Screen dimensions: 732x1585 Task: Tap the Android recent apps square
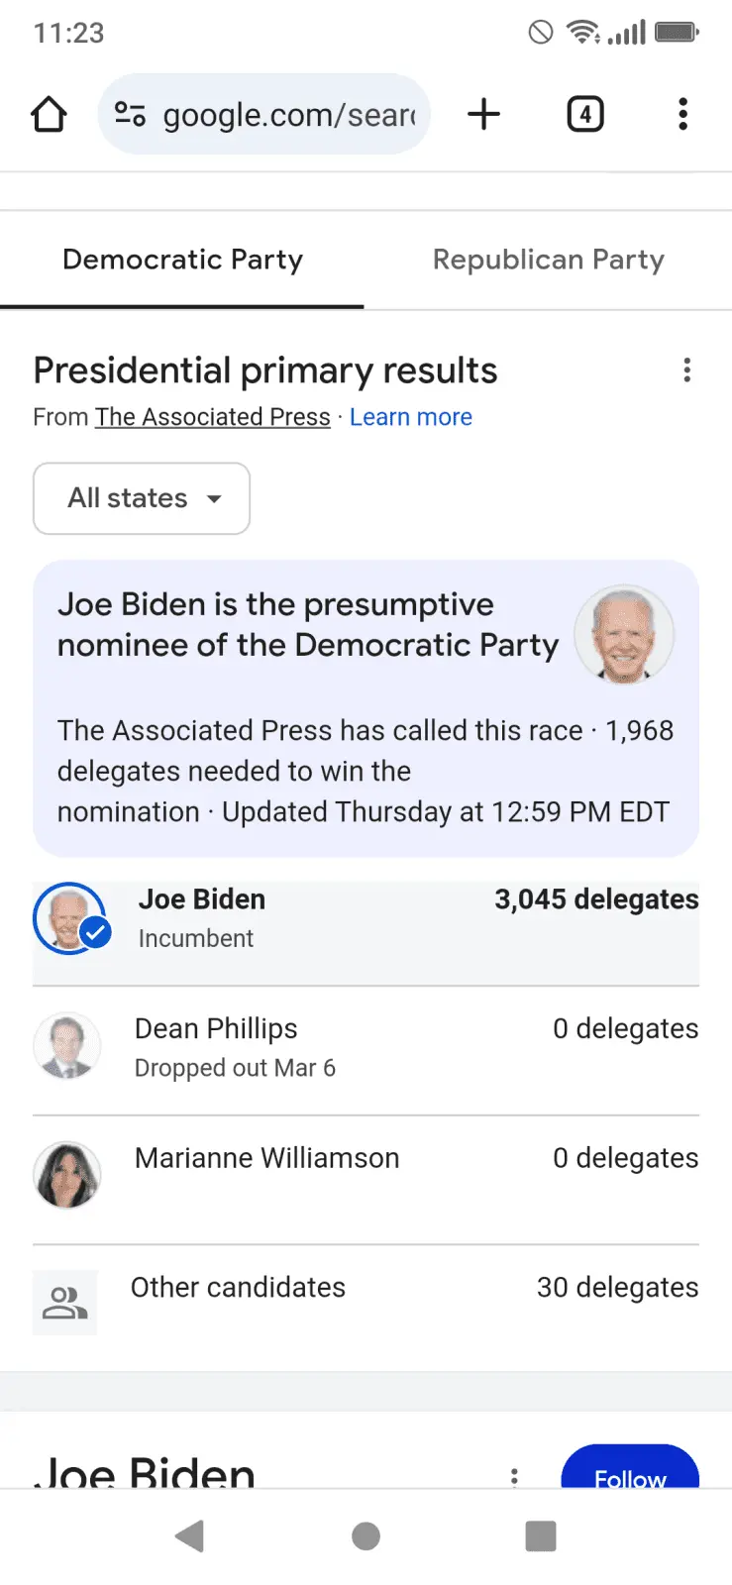pyautogui.click(x=540, y=1536)
